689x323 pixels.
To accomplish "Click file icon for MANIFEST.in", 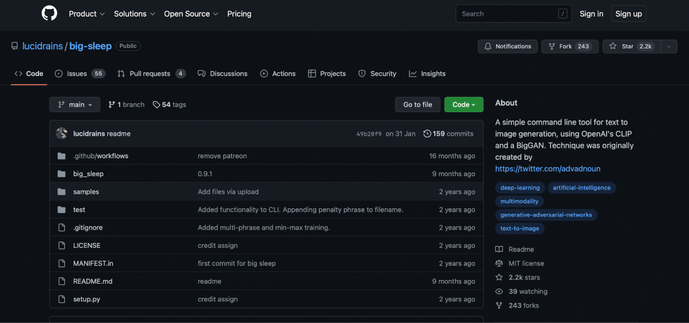I will click(61, 263).
